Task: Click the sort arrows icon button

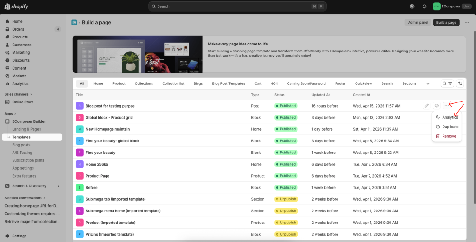Action: [x=460, y=83]
